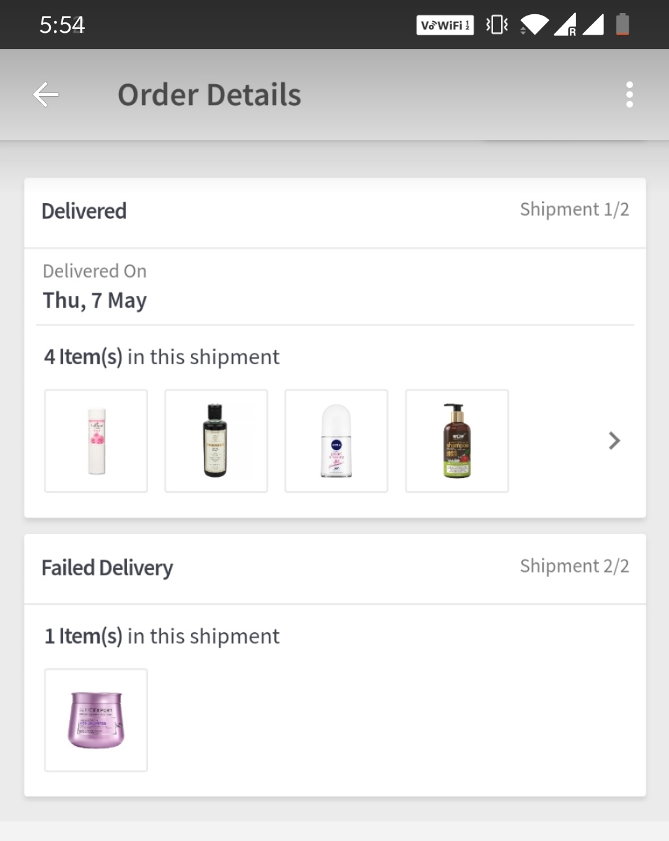Tap the Shipment 1/2 label
Viewport: 669px width, 841px height.
574,209
